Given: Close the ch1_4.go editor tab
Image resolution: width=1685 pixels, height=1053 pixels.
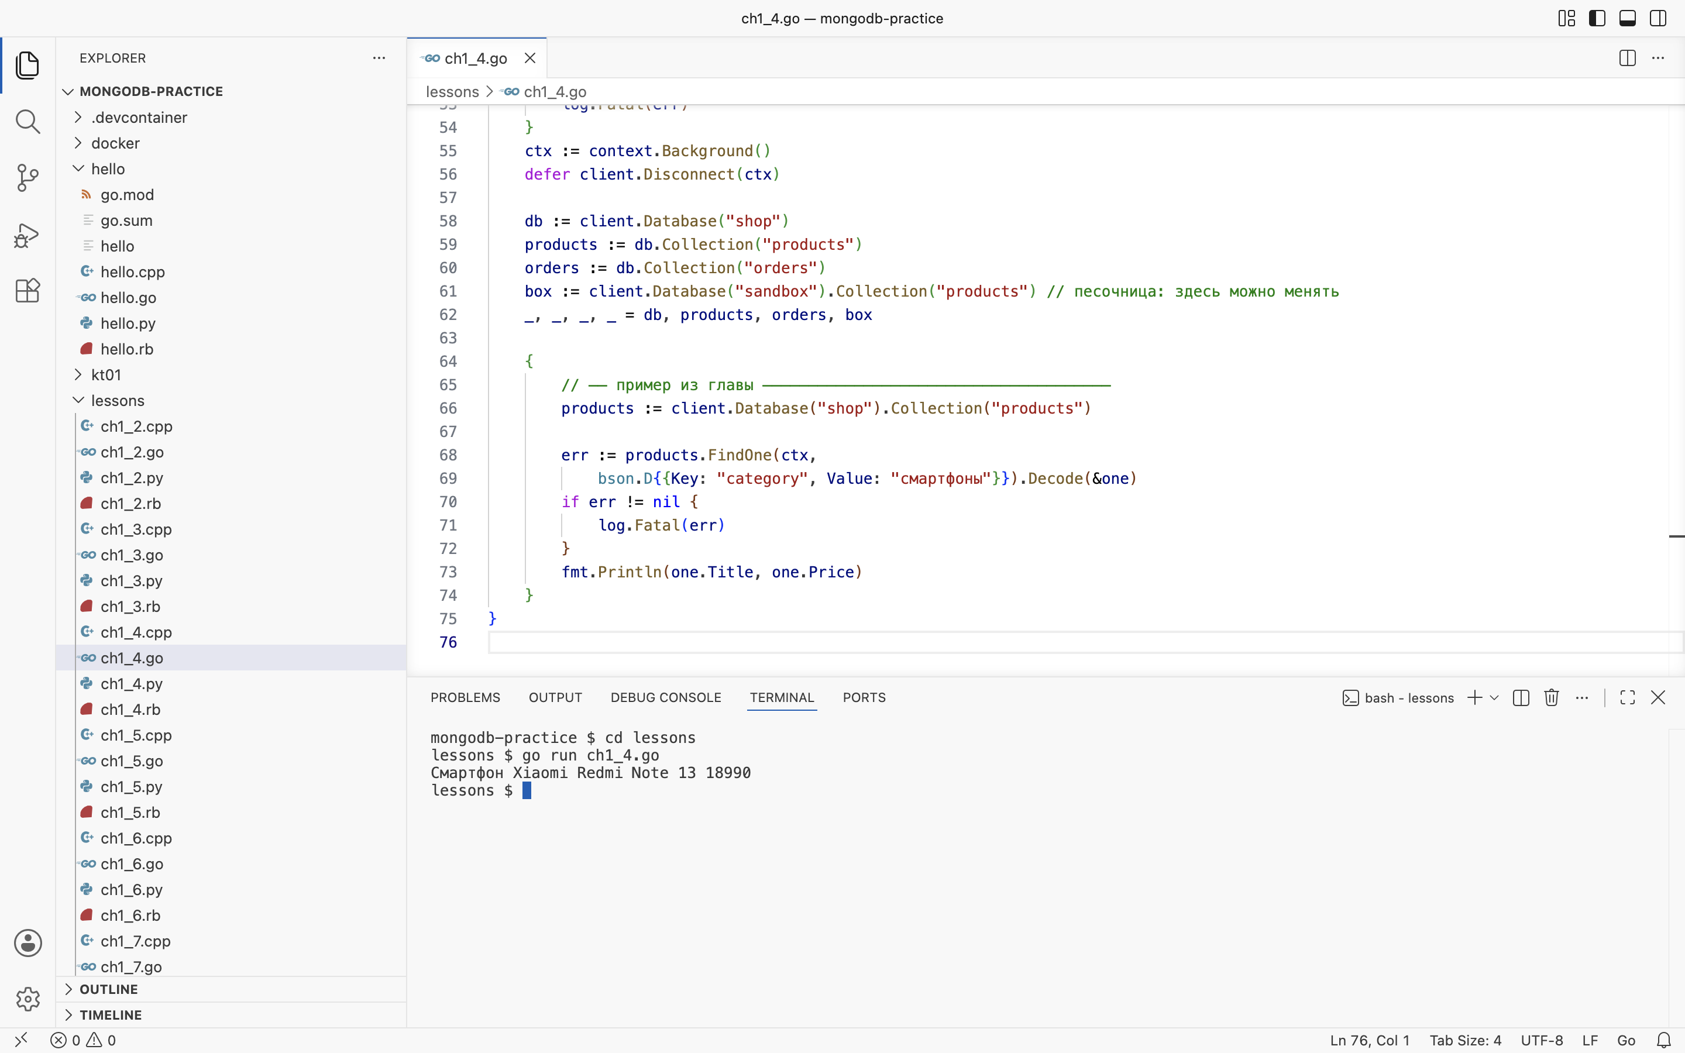Looking at the screenshot, I should pyautogui.click(x=530, y=58).
